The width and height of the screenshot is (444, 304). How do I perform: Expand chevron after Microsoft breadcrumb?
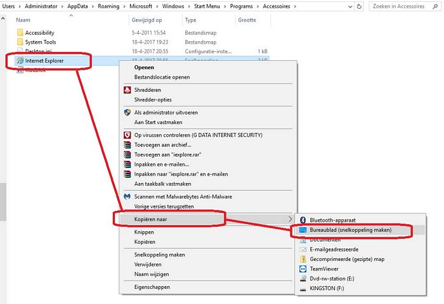coord(157,6)
